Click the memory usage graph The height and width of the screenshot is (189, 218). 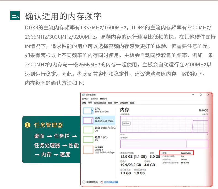[x=164, y=124]
